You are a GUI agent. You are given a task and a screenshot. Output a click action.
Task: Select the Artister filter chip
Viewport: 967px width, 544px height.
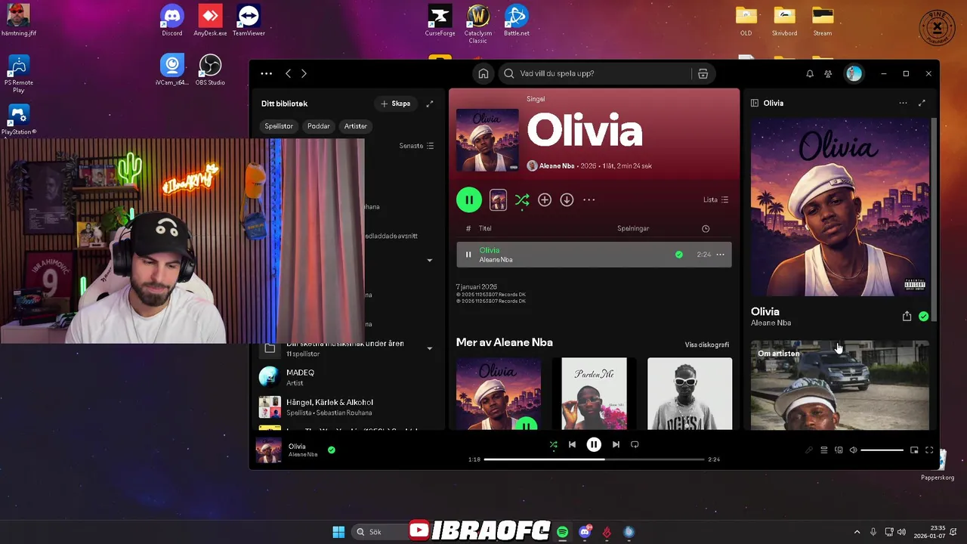coord(356,126)
